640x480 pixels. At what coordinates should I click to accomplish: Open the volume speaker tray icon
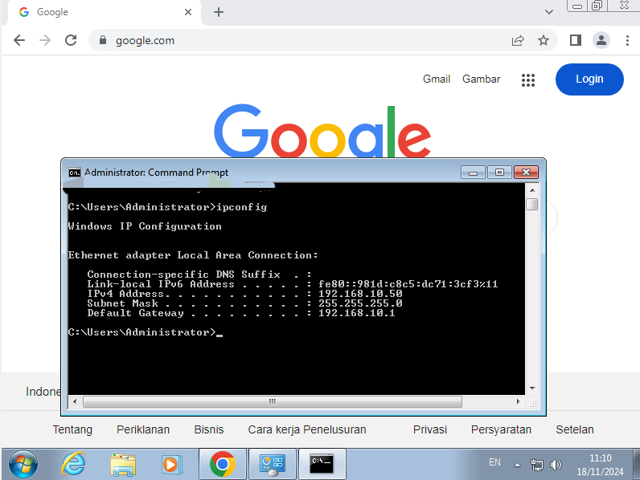[556, 465]
